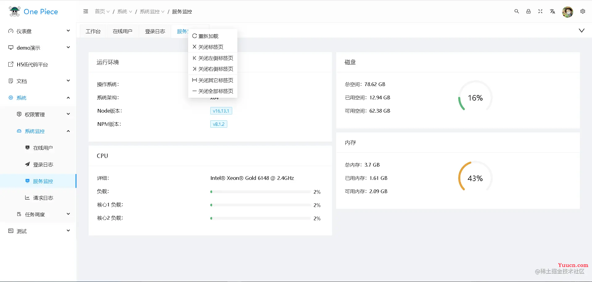Screen dimensions: 592x282
Task: Toggle fullscreen with the expand icon
Action: pyautogui.click(x=540, y=11)
